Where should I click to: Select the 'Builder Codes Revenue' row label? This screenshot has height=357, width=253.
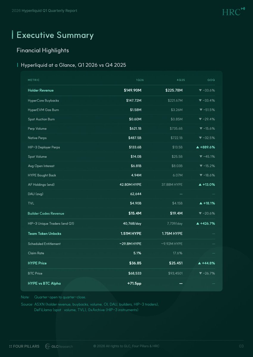tap(46, 214)
